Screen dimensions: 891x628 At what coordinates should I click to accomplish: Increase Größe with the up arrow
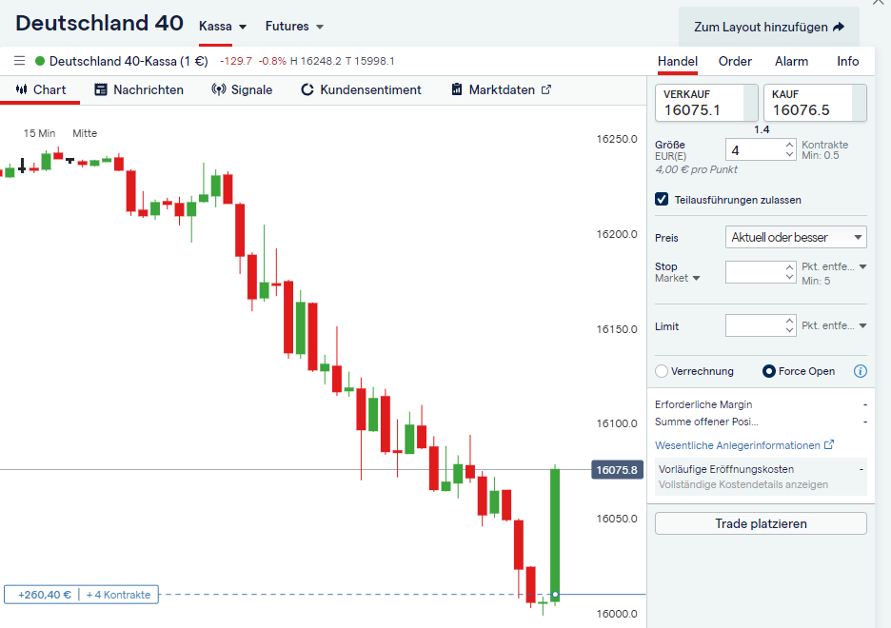coord(789,145)
